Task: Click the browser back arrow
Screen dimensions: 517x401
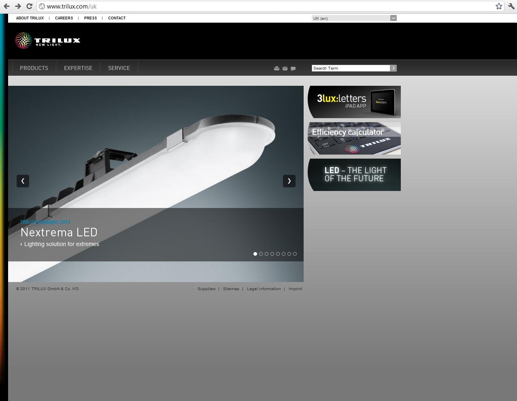Action: 6,6
